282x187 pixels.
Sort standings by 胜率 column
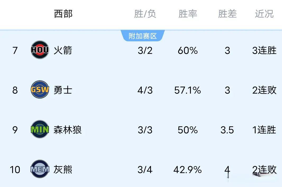[x=188, y=14]
